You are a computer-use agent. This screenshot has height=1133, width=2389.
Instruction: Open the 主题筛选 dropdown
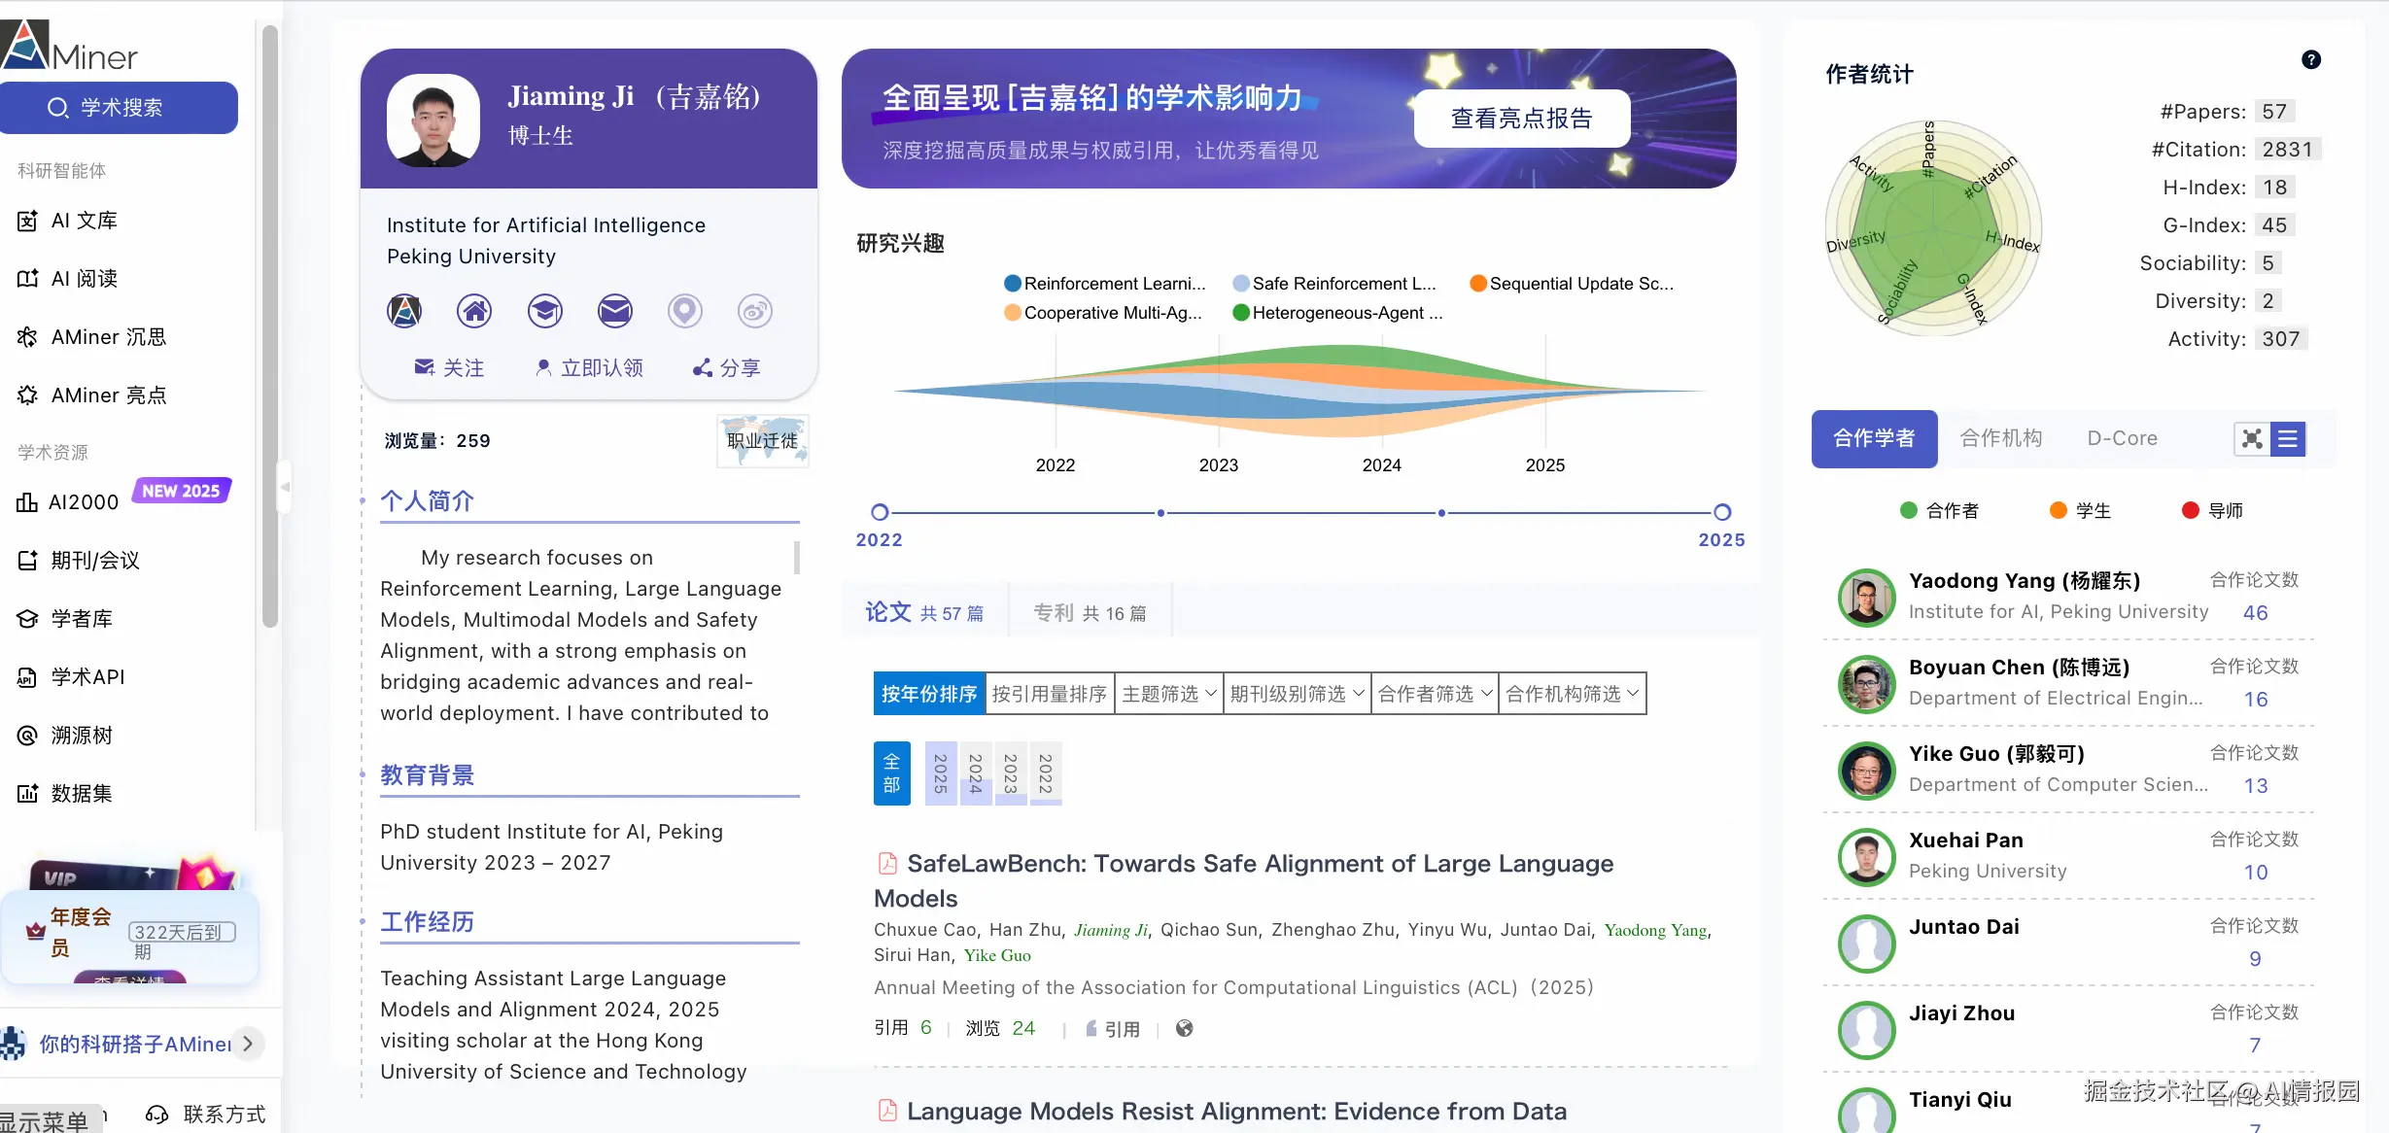pos(1167,693)
